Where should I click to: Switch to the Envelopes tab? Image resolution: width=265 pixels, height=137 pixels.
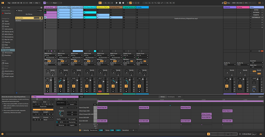[x=171, y=97]
